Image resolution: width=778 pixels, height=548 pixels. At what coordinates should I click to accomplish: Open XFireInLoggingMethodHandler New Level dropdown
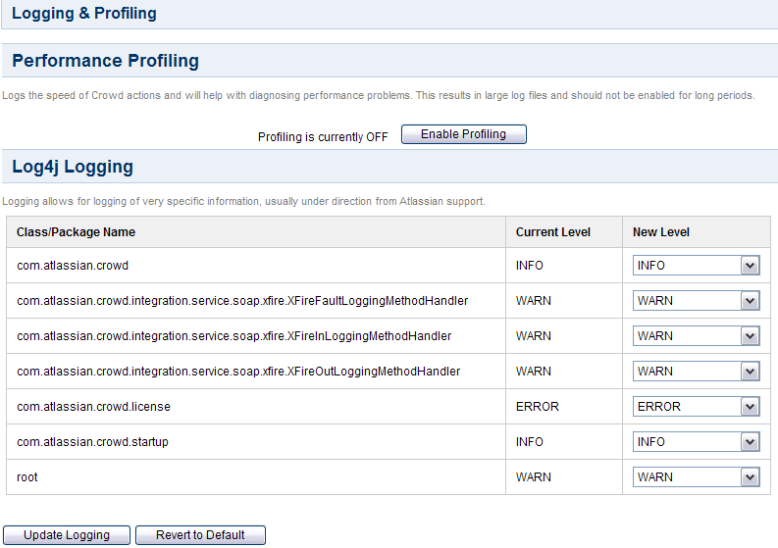[x=697, y=335]
